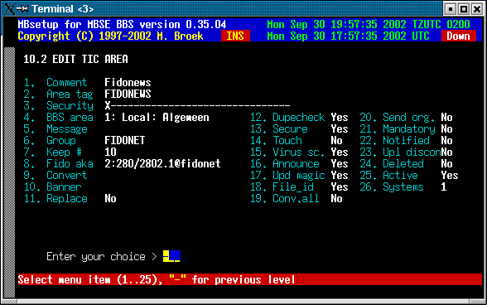Click the horizontal scrollbar at window bottom

tap(243, 301)
